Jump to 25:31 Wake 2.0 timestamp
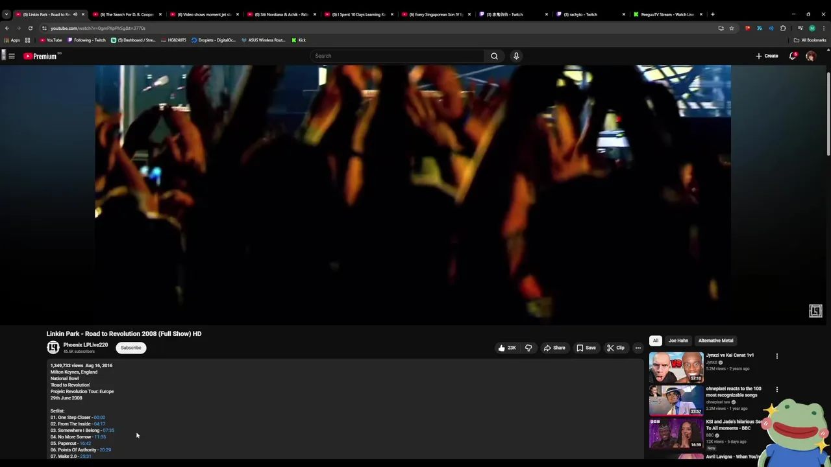This screenshot has width=831, height=467. point(85,456)
